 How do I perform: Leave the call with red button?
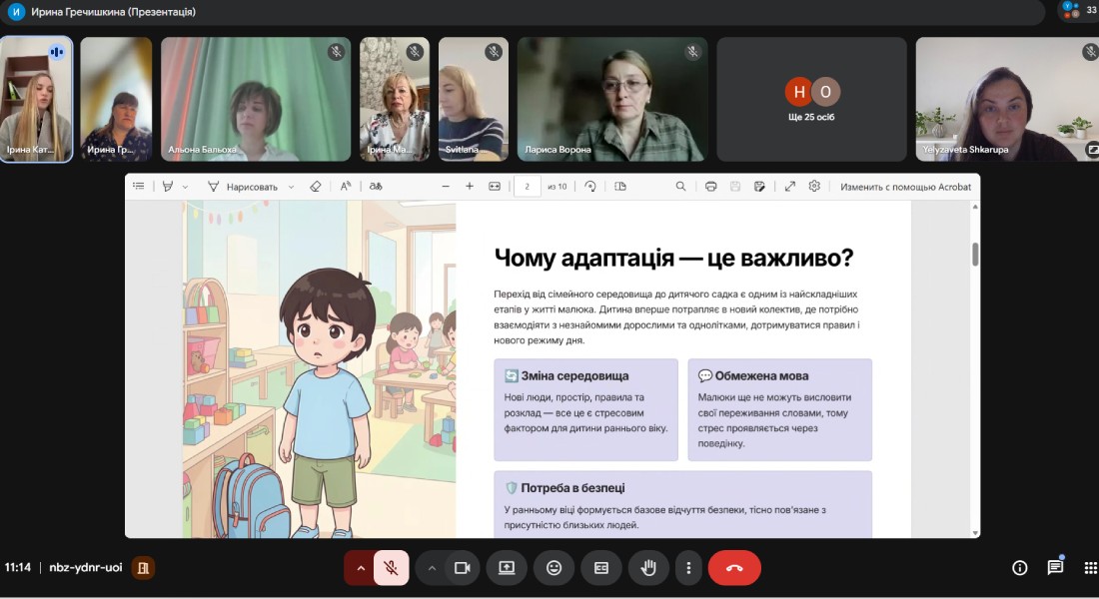point(734,567)
